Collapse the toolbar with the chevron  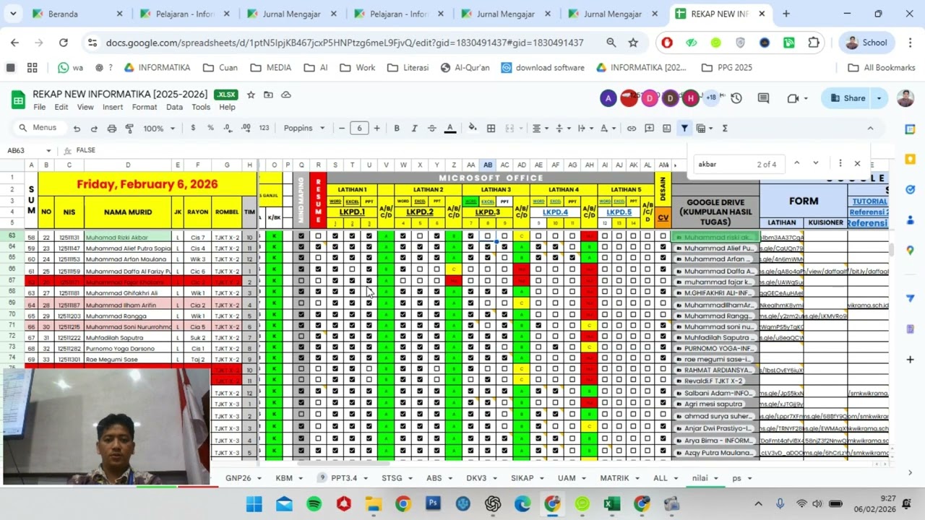870,129
